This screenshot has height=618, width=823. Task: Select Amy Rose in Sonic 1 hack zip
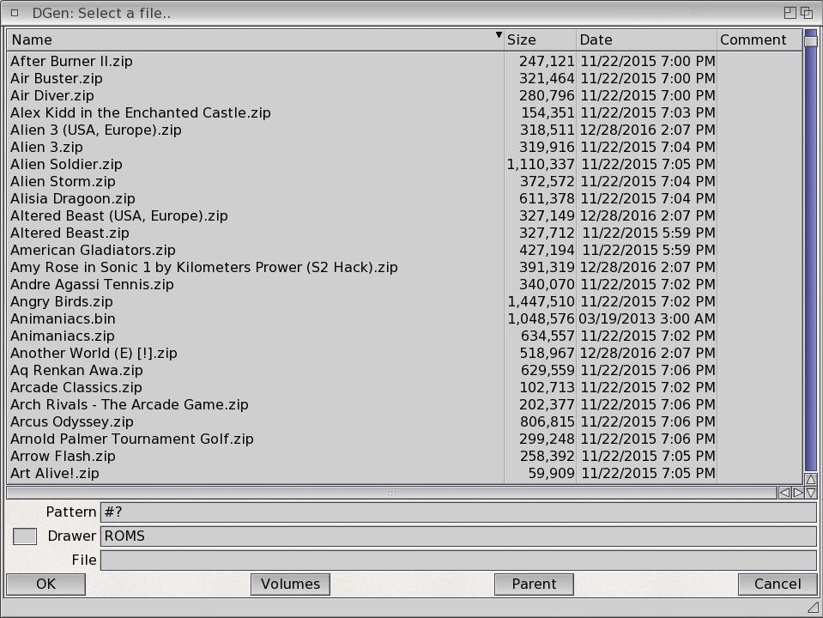pyautogui.click(x=405, y=267)
